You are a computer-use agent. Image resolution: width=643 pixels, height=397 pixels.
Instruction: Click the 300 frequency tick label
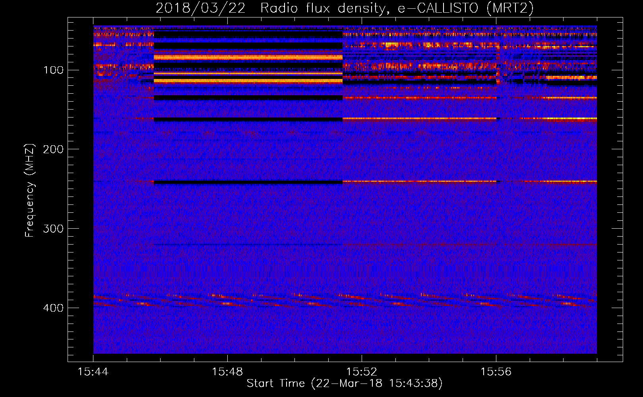(53, 229)
